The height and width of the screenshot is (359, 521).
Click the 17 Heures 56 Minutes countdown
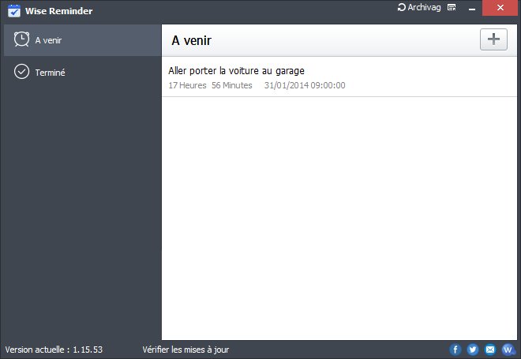[x=210, y=85]
